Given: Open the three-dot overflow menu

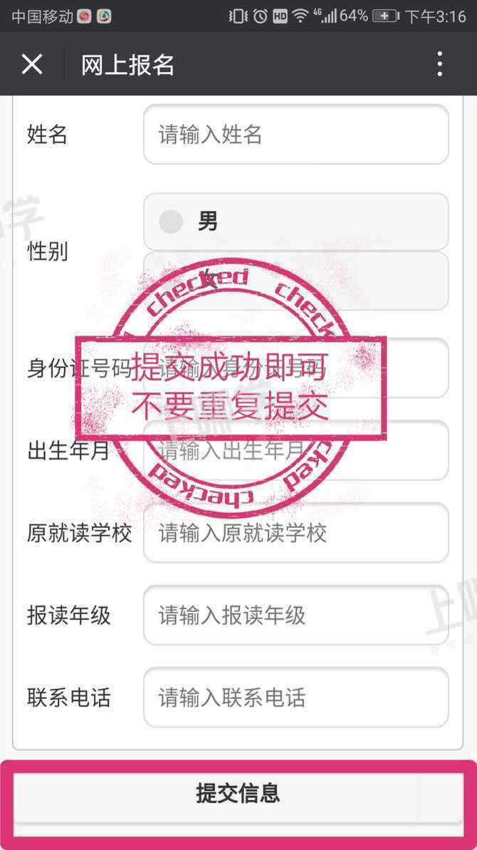Looking at the screenshot, I should pos(440,65).
